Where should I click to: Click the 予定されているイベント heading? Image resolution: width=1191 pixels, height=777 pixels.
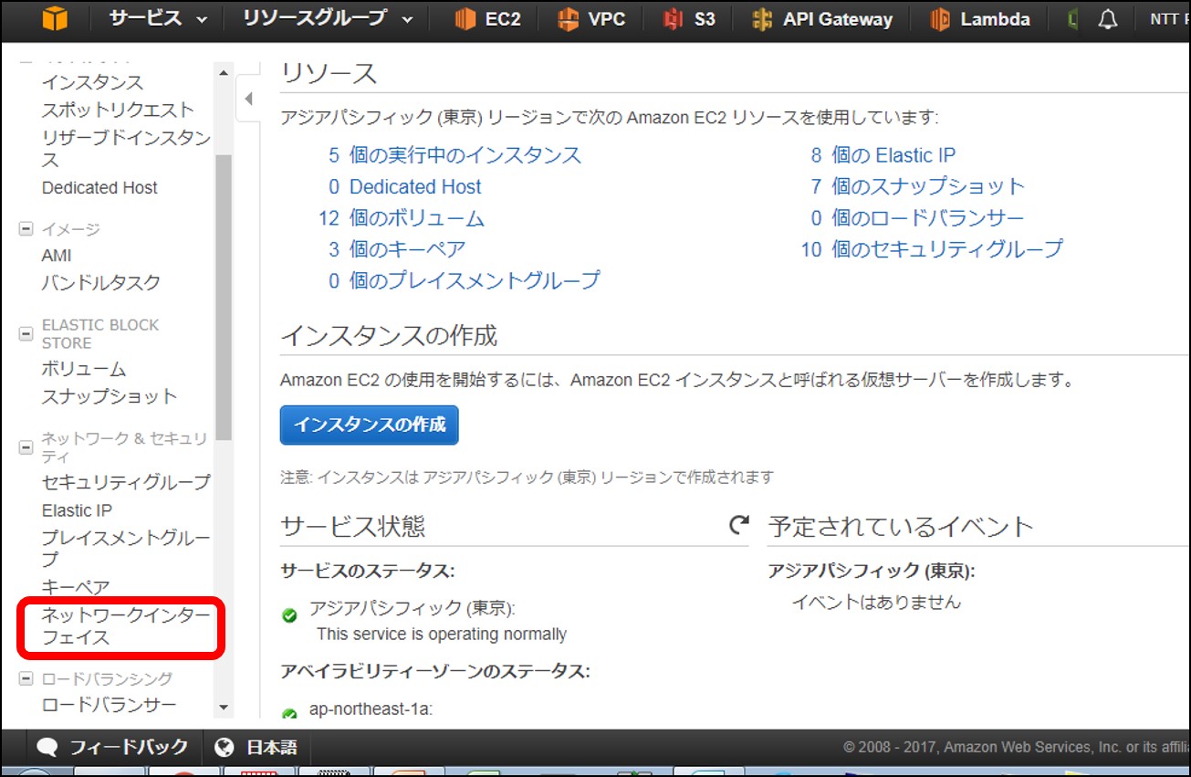tap(901, 526)
